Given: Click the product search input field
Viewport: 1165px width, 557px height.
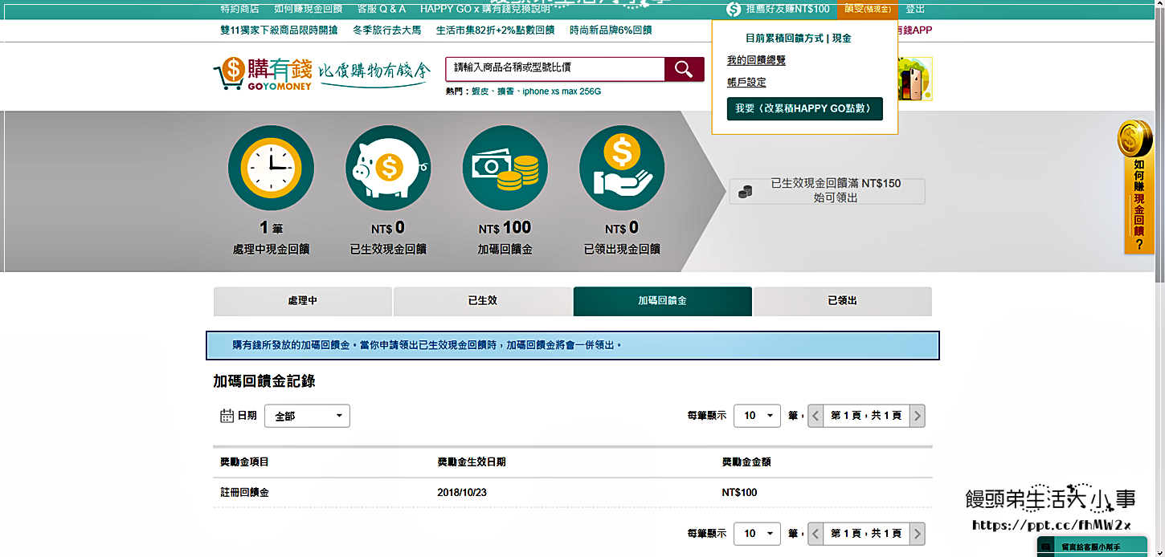Looking at the screenshot, I should pyautogui.click(x=554, y=69).
